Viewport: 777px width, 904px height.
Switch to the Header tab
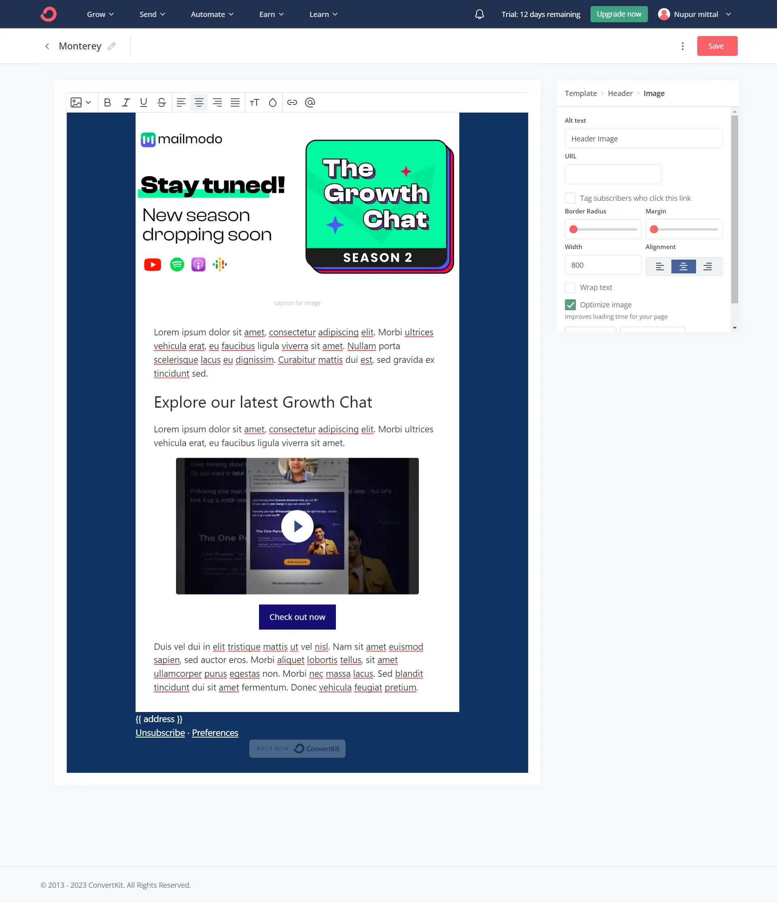(x=620, y=93)
